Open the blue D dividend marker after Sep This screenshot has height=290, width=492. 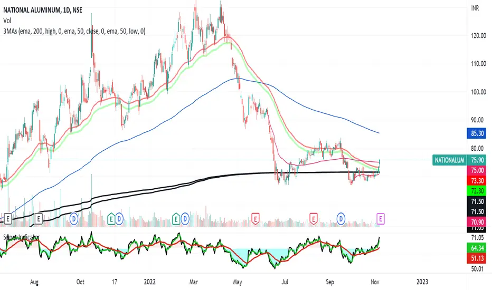point(341,218)
